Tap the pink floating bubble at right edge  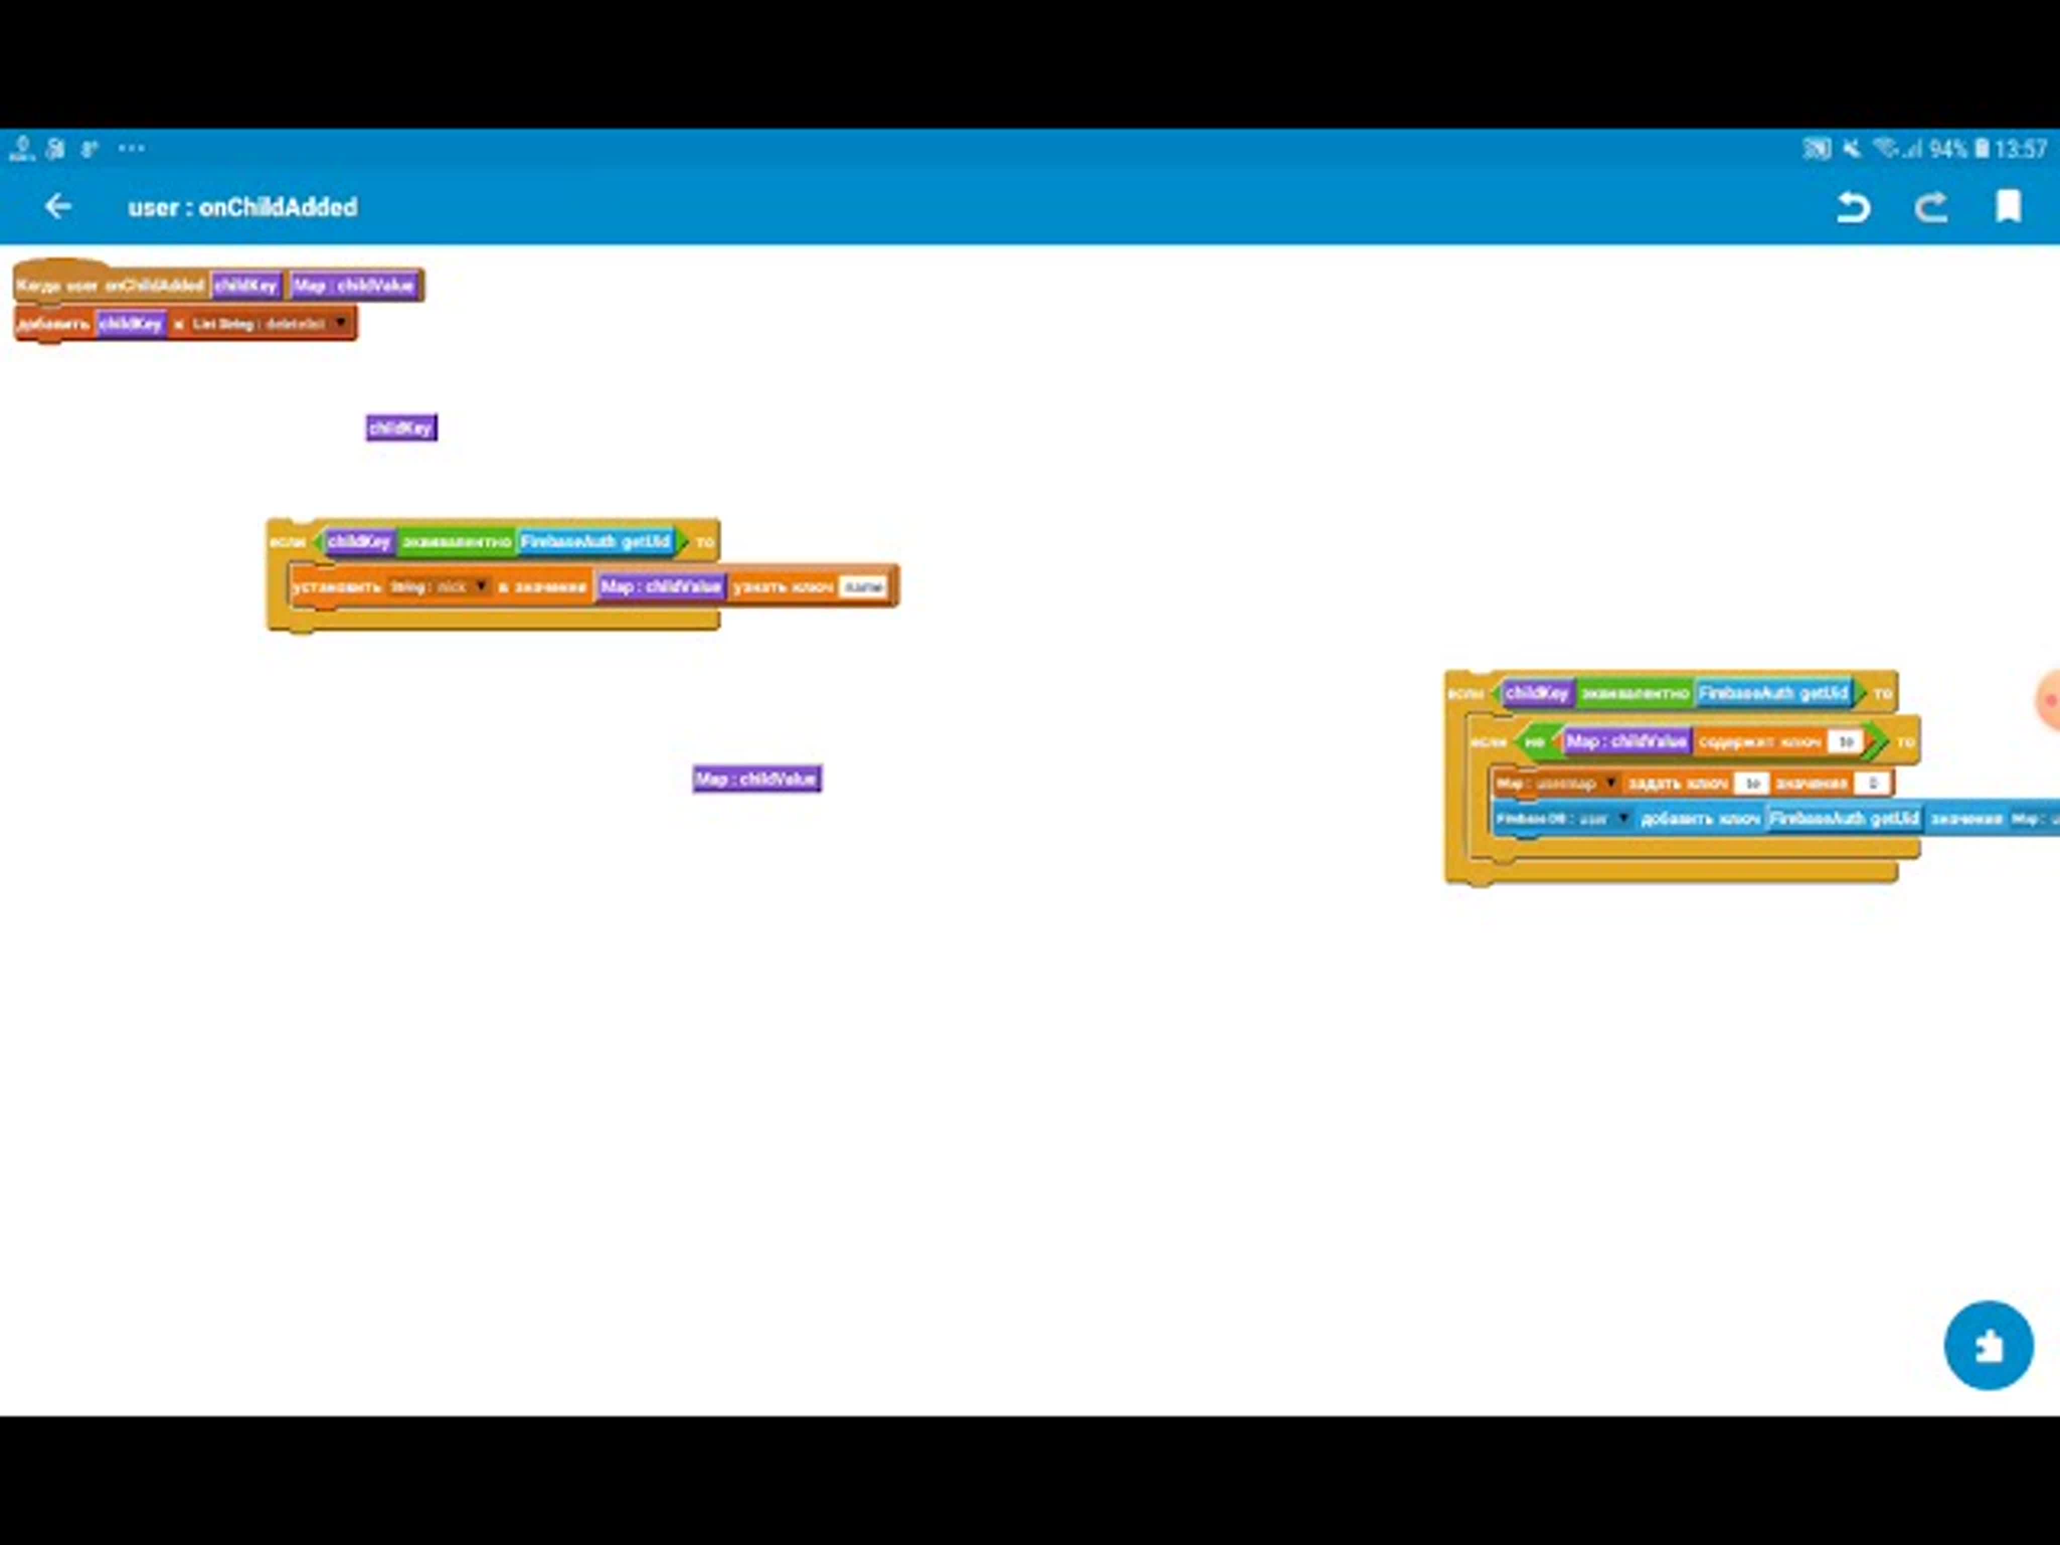2048,700
